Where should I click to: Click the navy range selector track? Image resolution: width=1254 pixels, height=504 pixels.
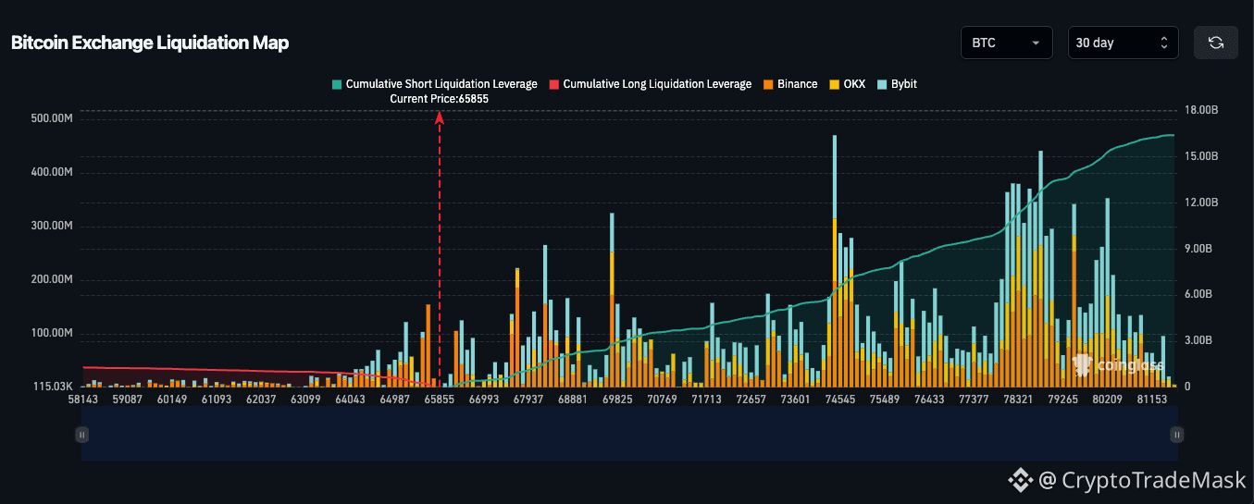click(x=629, y=434)
